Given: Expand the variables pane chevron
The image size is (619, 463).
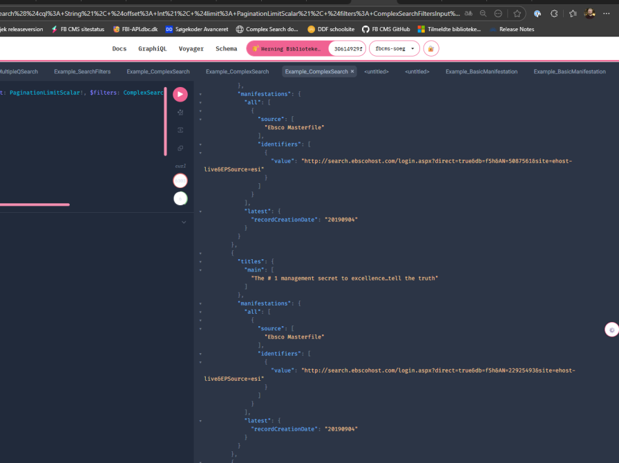Looking at the screenshot, I should [x=184, y=223].
